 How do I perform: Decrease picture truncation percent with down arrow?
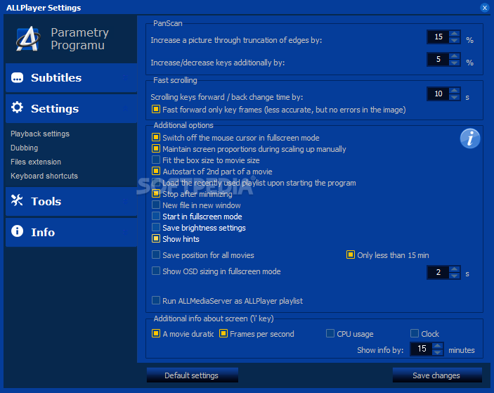tap(454, 40)
